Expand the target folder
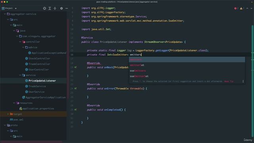Screen dimensions: 254x143 (8, 114)
